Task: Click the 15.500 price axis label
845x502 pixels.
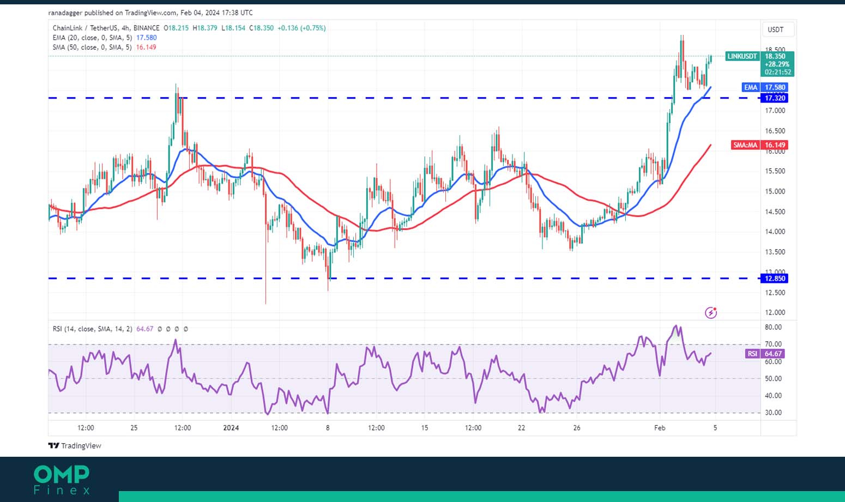Action: click(x=775, y=171)
